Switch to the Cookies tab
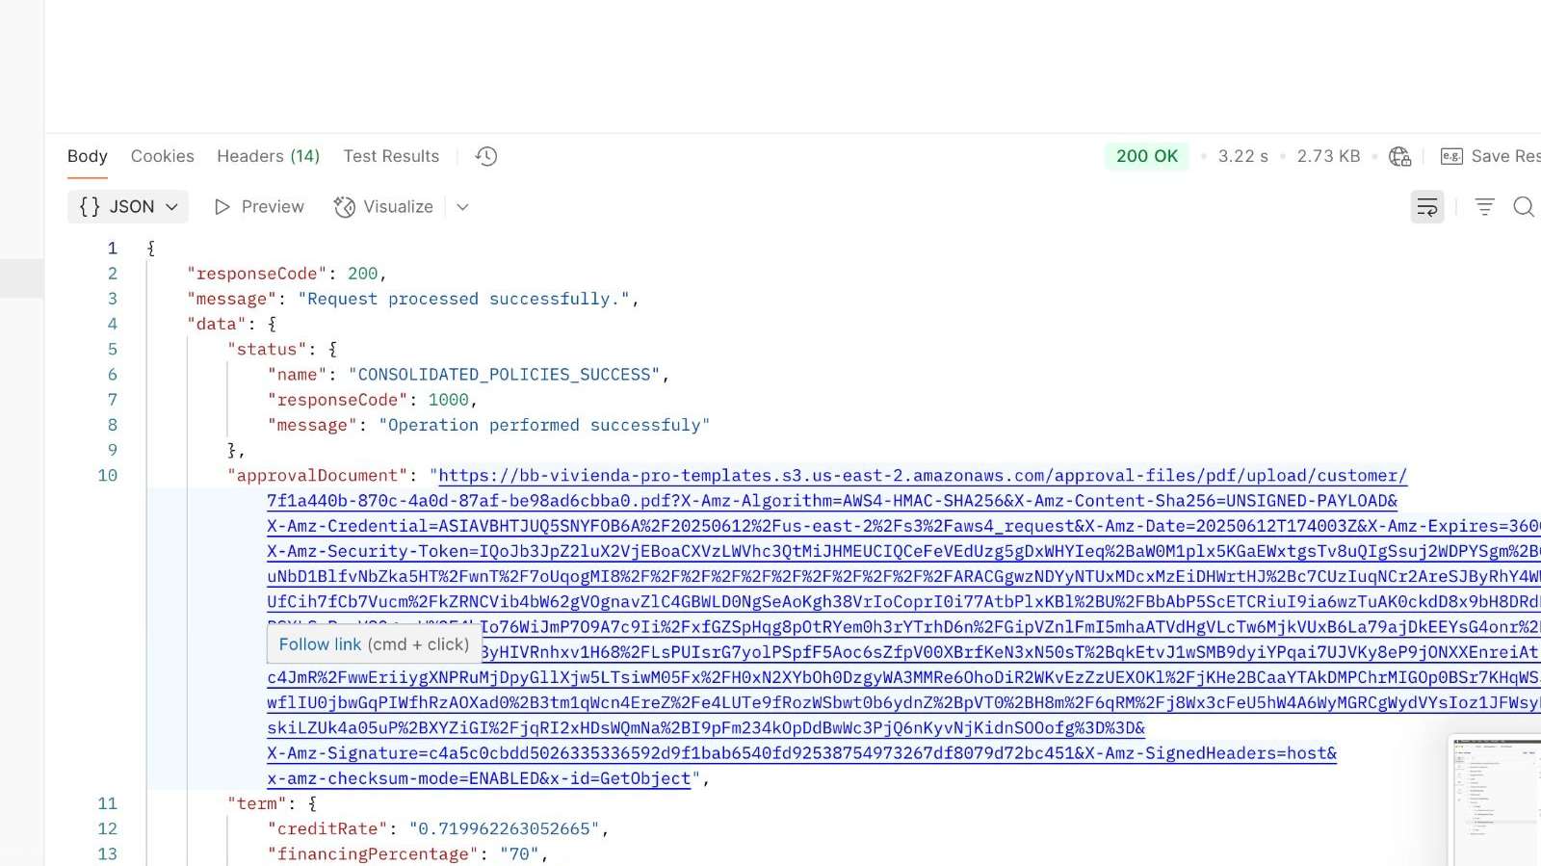 pos(162,156)
